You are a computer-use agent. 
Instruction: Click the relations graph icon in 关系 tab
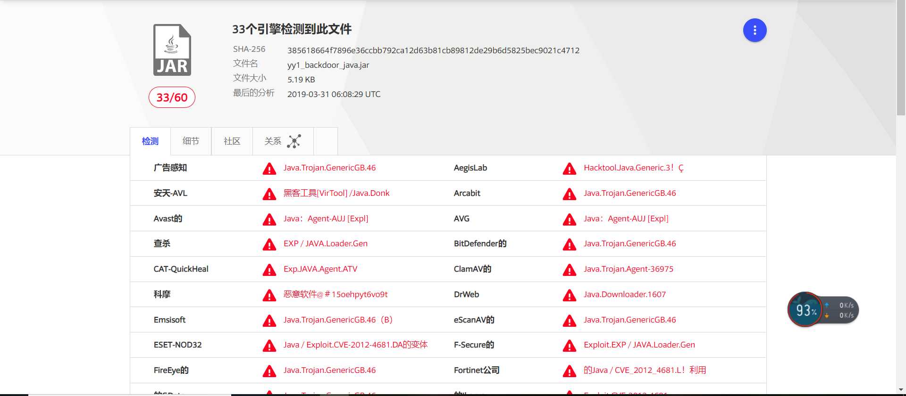(x=294, y=141)
